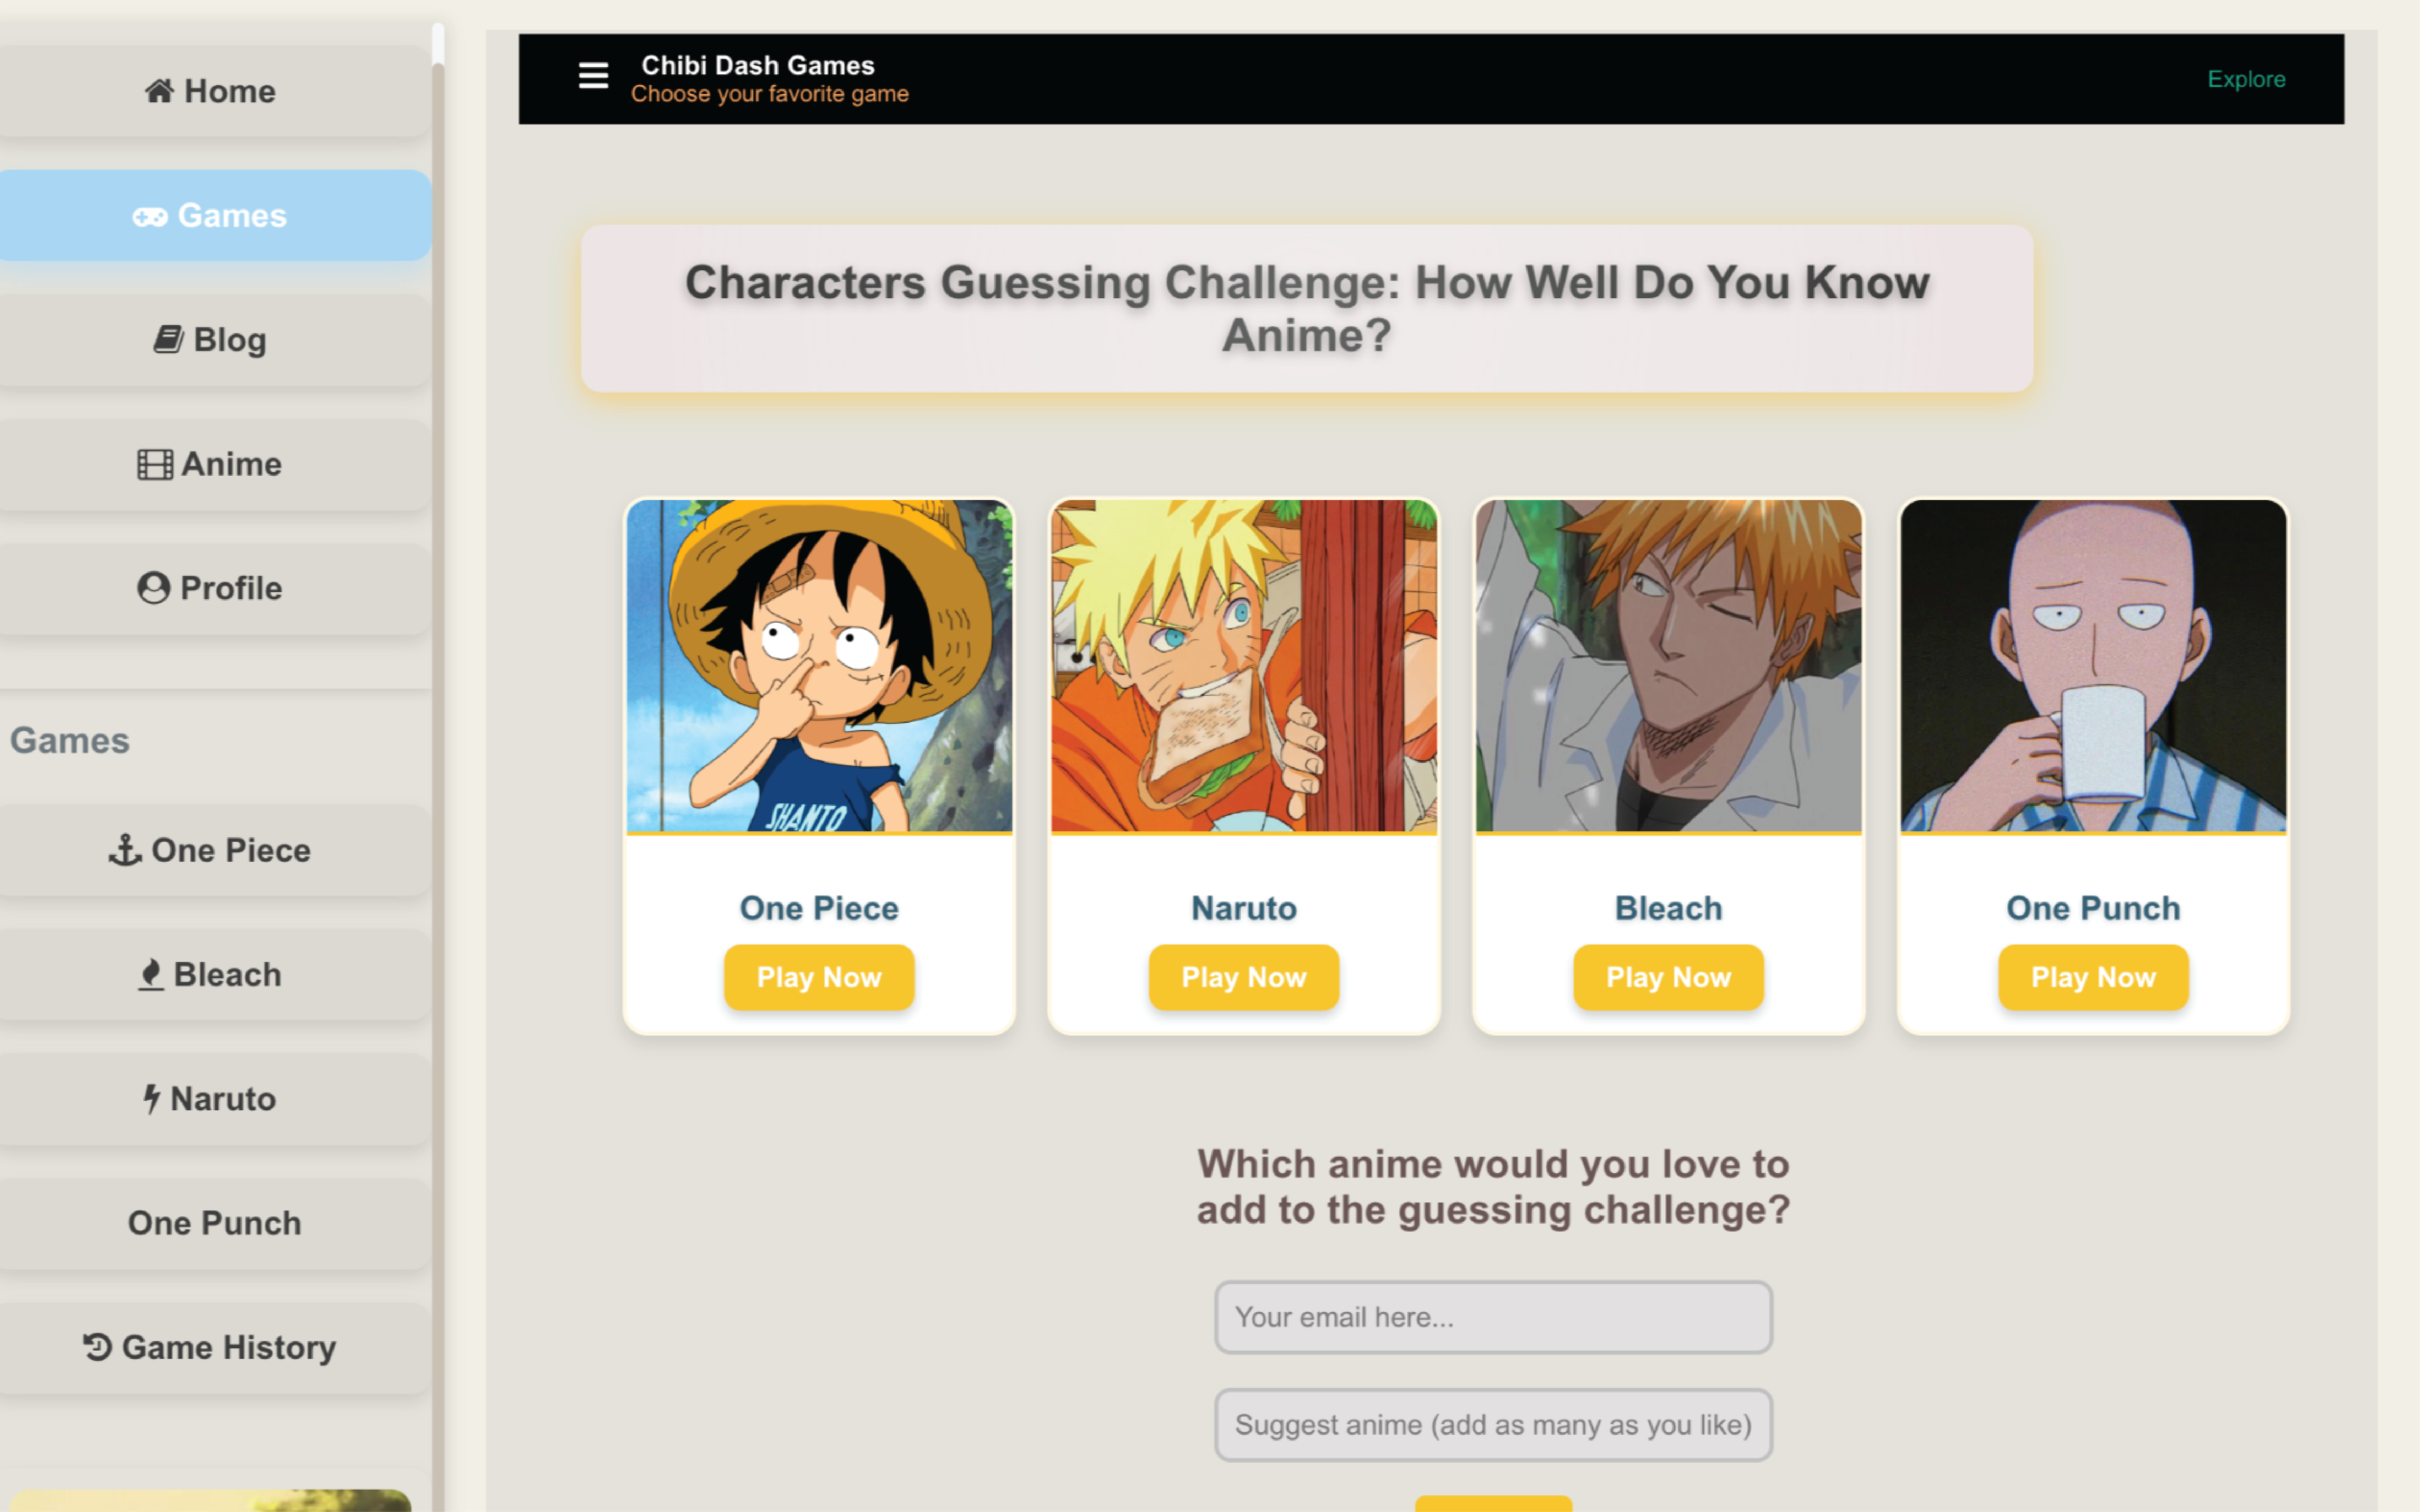The image size is (2420, 1512).
Task: Click the Profile user icon
Action: click(x=153, y=588)
